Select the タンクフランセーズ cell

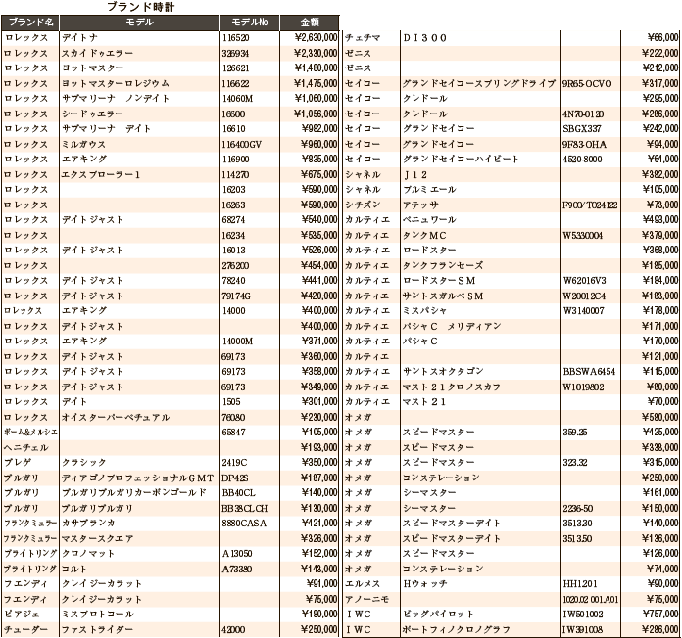(x=443, y=265)
